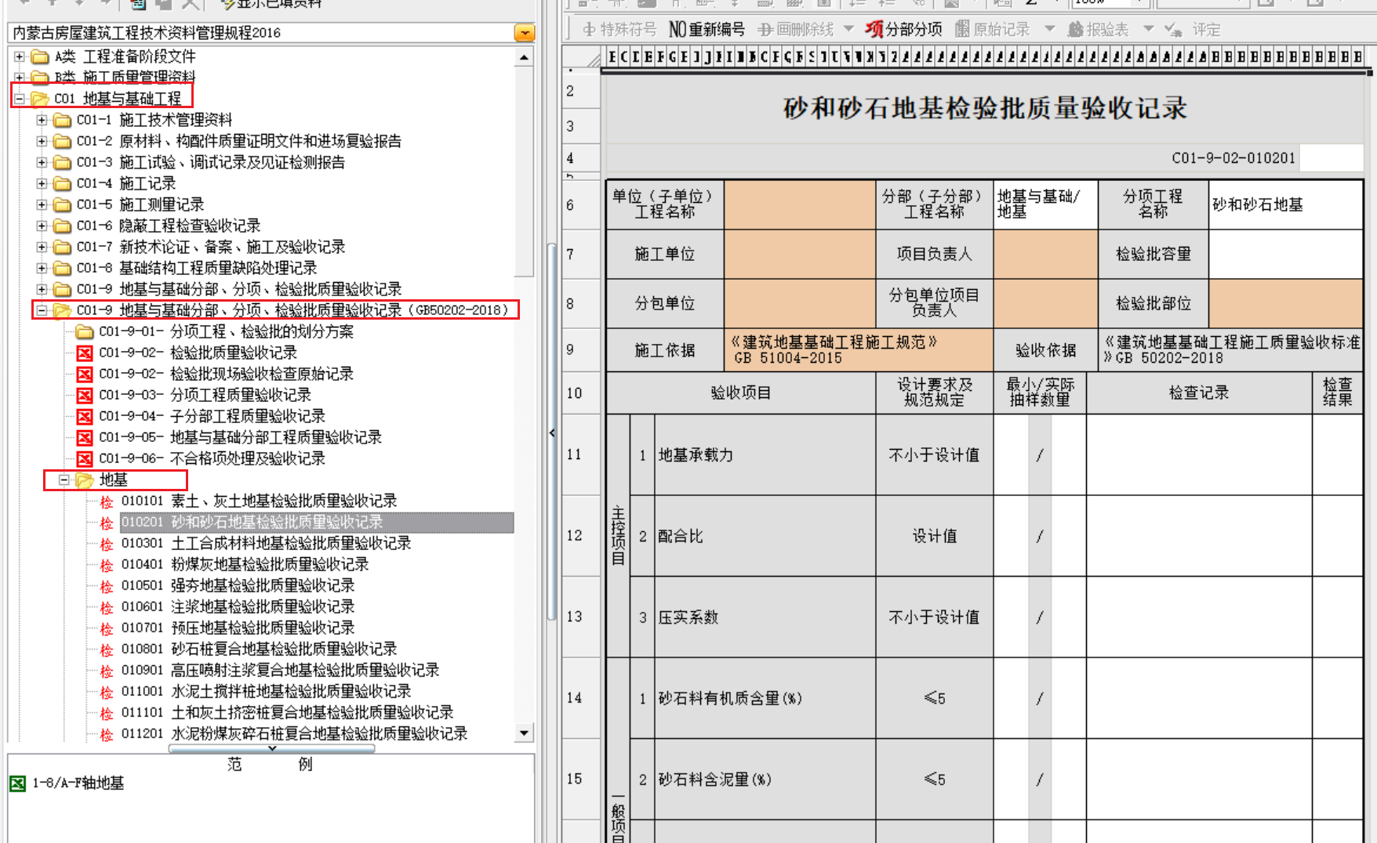Screen dimensions: 1377x843
Task: Click the left panel collapse arrow on splitter
Action: [552, 432]
